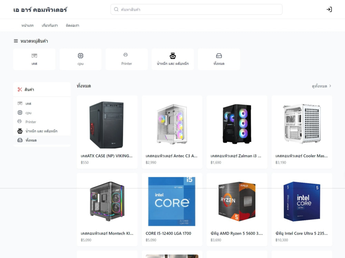Select น้ำหมึก และ ตลับหมึก in sidebar

(42, 131)
